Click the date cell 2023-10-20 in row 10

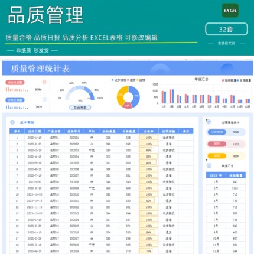[x=35, y=194]
